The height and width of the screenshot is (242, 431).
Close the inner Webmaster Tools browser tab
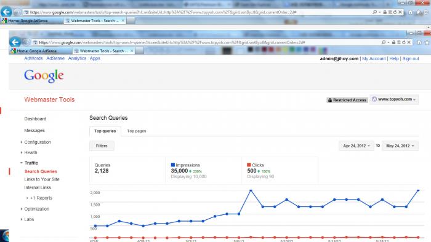click(x=132, y=51)
